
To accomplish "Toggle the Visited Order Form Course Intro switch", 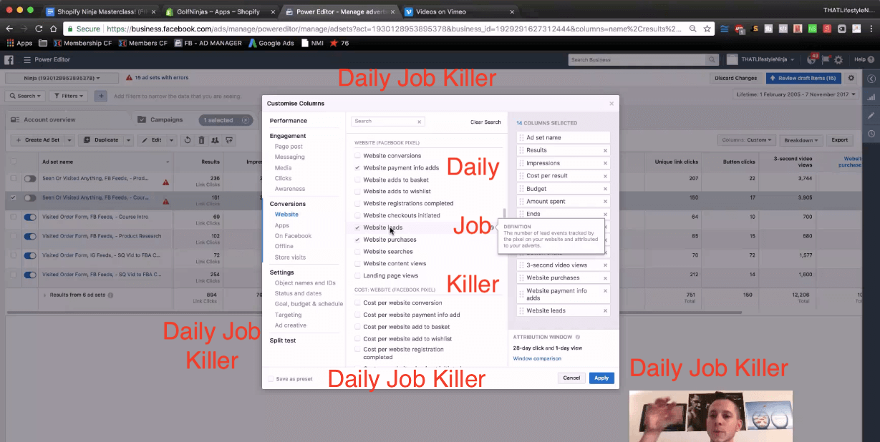I will 30,217.
